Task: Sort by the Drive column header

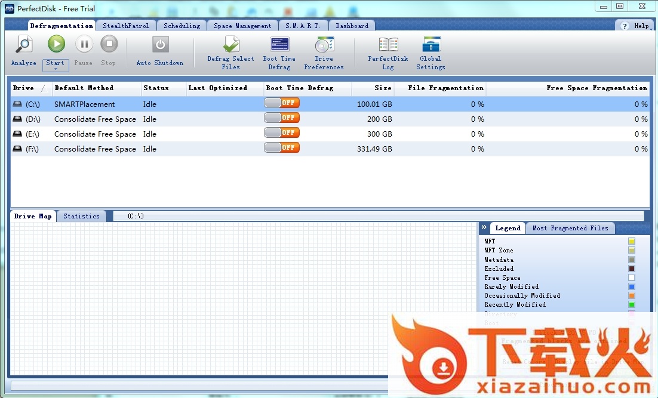Action: [x=32, y=88]
